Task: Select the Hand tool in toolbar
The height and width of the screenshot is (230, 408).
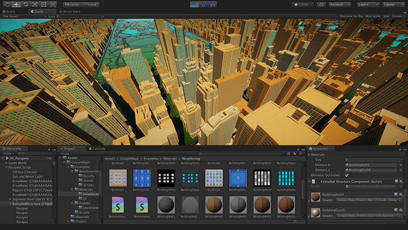Action: click(7, 4)
